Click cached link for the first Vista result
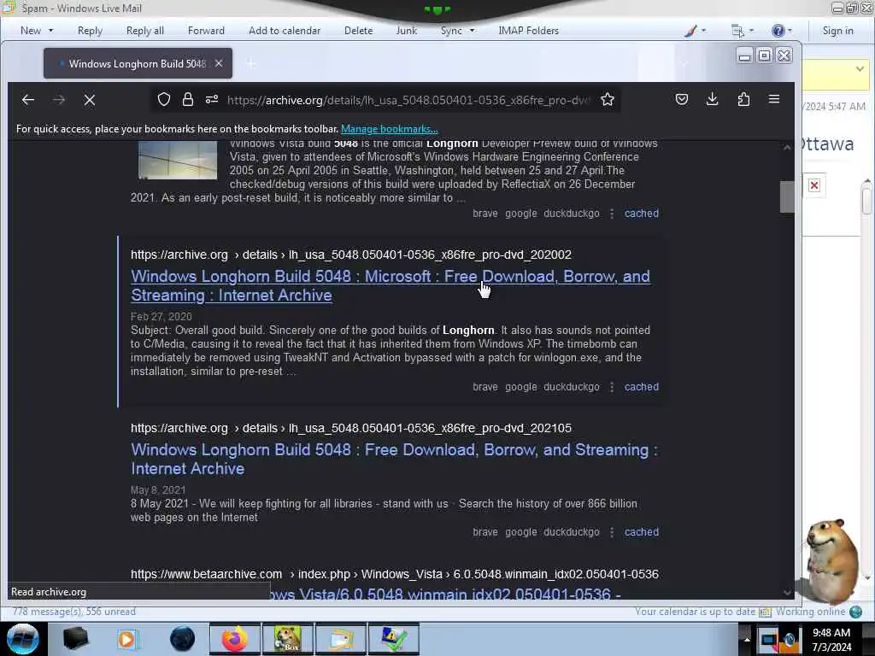 [x=641, y=213]
